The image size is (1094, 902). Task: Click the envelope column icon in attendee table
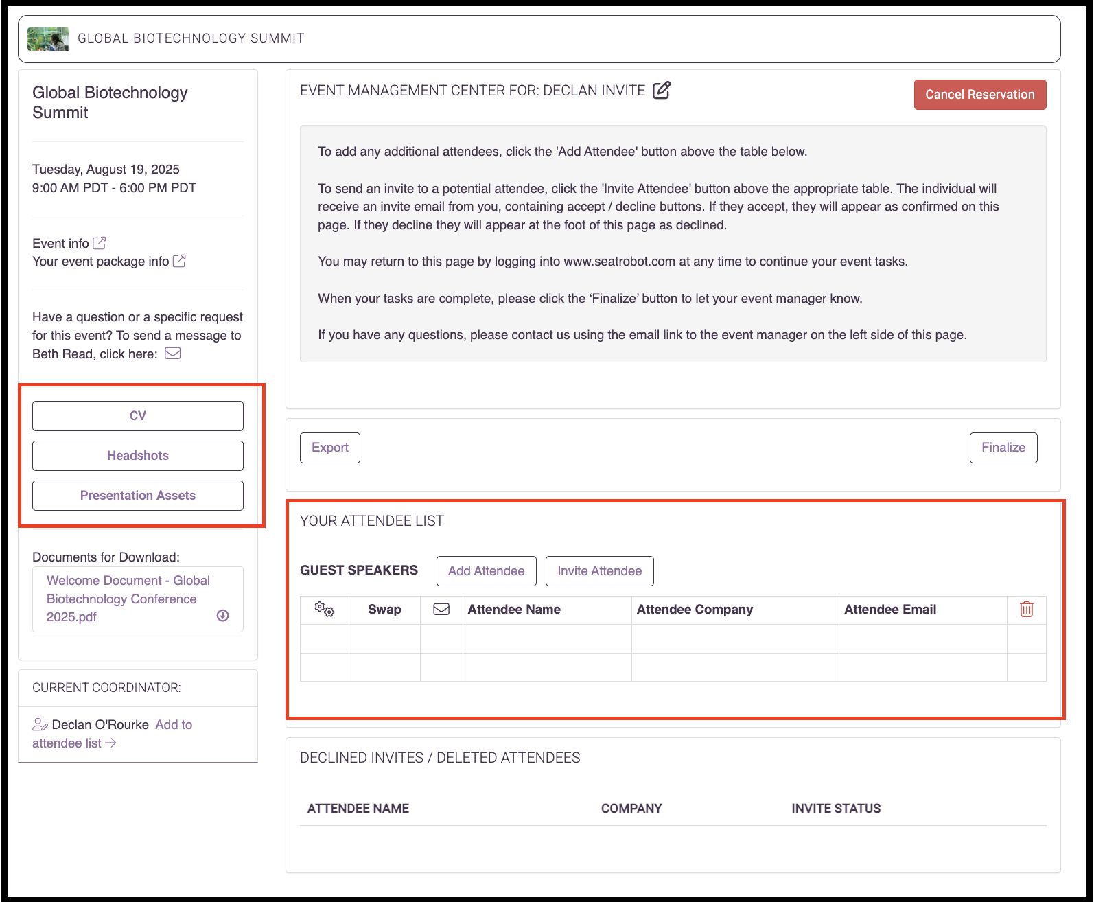pos(441,609)
